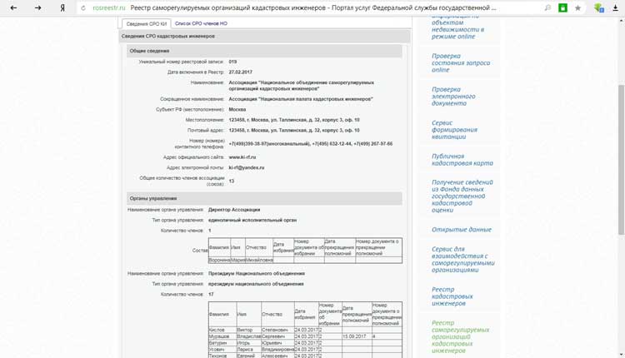Open Проверка состояния запроса online link
This screenshot has width=625, height=358.
(x=460, y=63)
